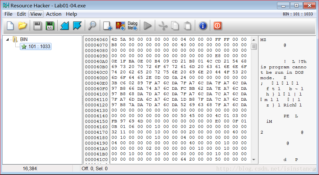The image size is (319, 175).
Task: Click 'mode.' text in ASCII pane
Action: tap(267, 78)
